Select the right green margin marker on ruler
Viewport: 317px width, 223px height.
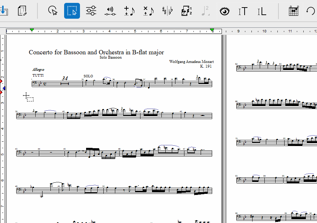pos(212,30)
